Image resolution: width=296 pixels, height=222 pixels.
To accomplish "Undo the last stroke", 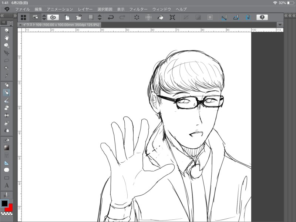I will click(110, 17).
